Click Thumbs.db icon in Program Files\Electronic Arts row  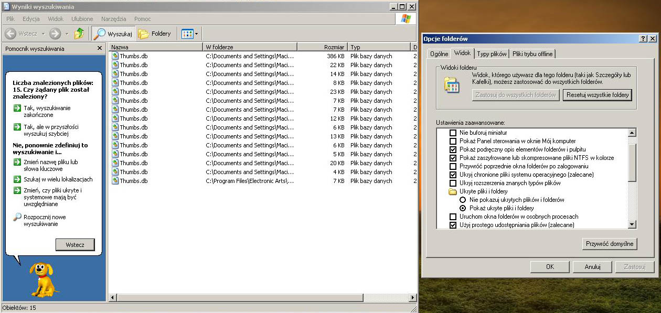pyautogui.click(x=115, y=181)
